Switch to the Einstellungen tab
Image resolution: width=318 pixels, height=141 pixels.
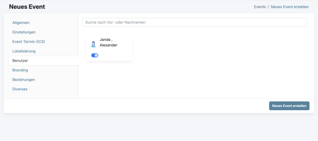24,32
